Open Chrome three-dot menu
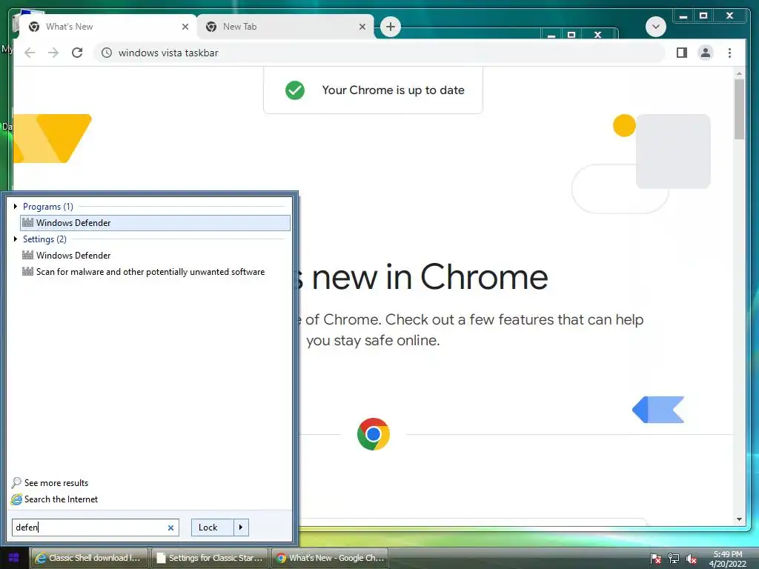 (729, 53)
